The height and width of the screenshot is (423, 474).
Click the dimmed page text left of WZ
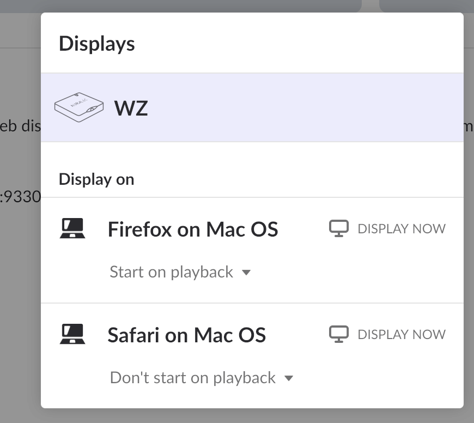click(20, 126)
